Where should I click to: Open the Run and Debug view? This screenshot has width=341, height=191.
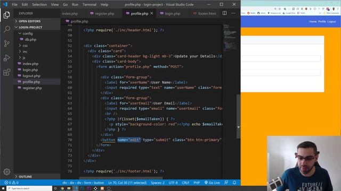tap(7, 58)
